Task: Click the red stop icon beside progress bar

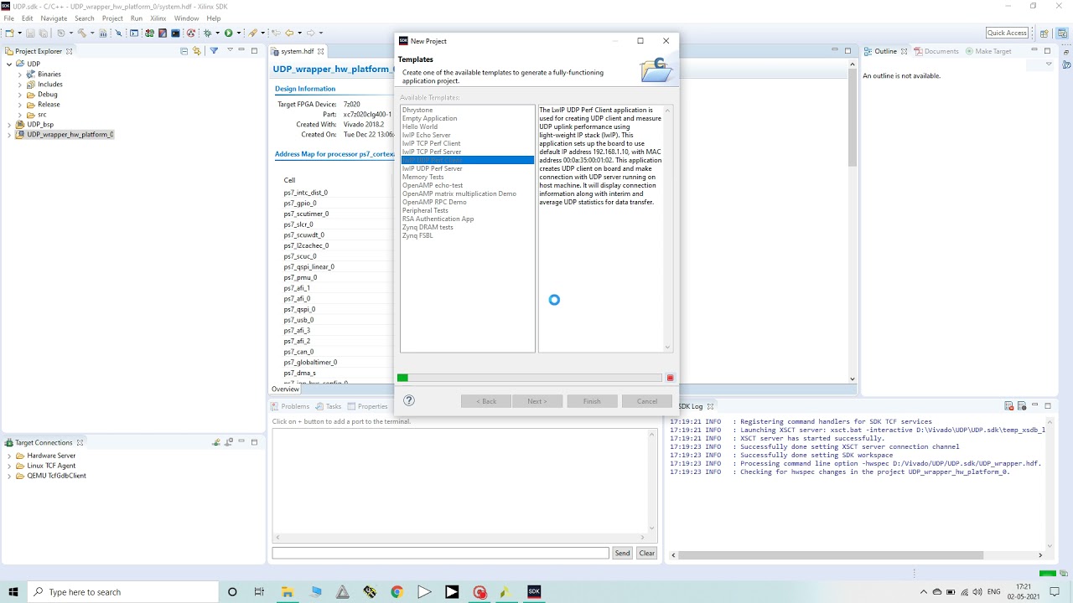Action: [x=670, y=378]
